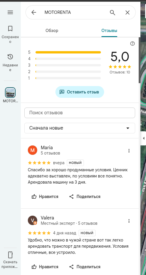The image size is (146, 275).
Task: Like Maria's review with Нравится
Action: pos(45,197)
